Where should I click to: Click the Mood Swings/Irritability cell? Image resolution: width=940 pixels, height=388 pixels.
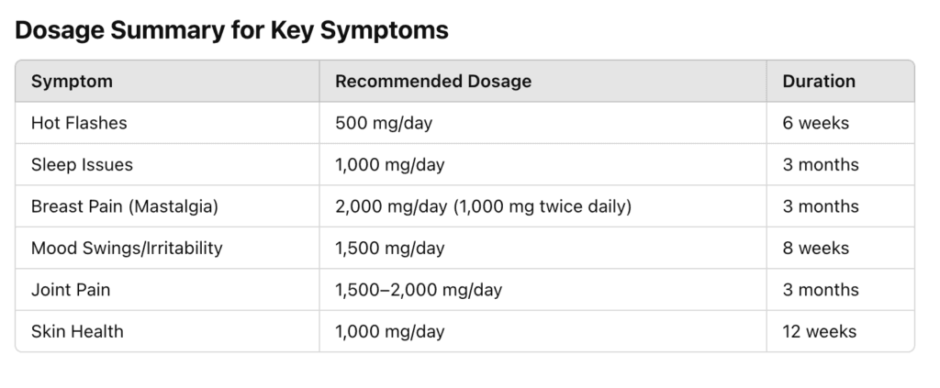click(167, 248)
